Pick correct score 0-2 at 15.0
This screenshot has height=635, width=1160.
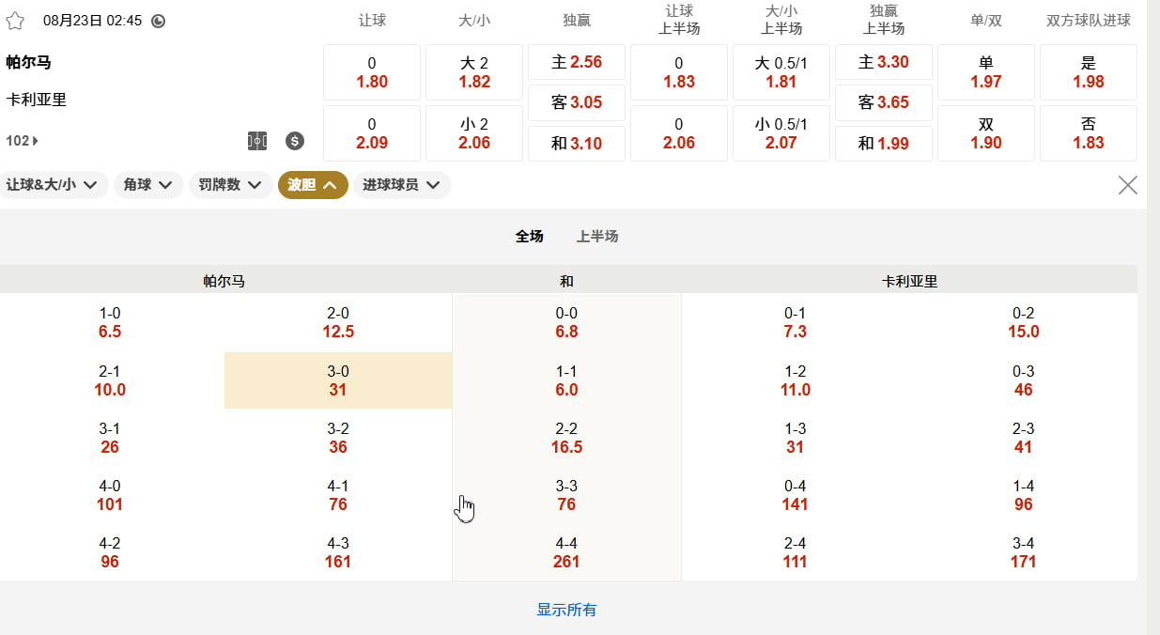point(1024,322)
